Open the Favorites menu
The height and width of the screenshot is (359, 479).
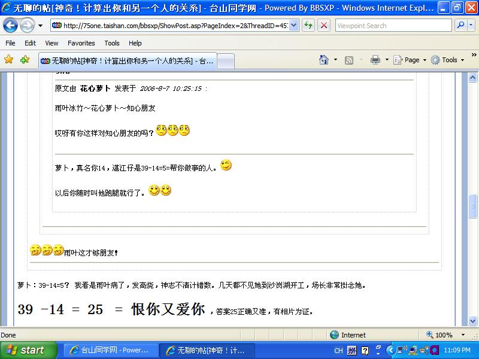81,43
